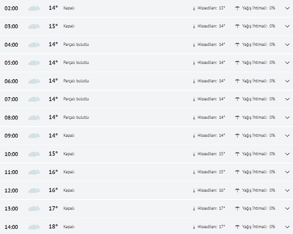Click the thermometer icon in the 10:00 row
This screenshot has width=293, height=234.
(x=194, y=154)
